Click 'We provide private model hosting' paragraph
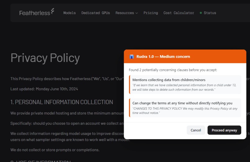 (x=67, y=113)
